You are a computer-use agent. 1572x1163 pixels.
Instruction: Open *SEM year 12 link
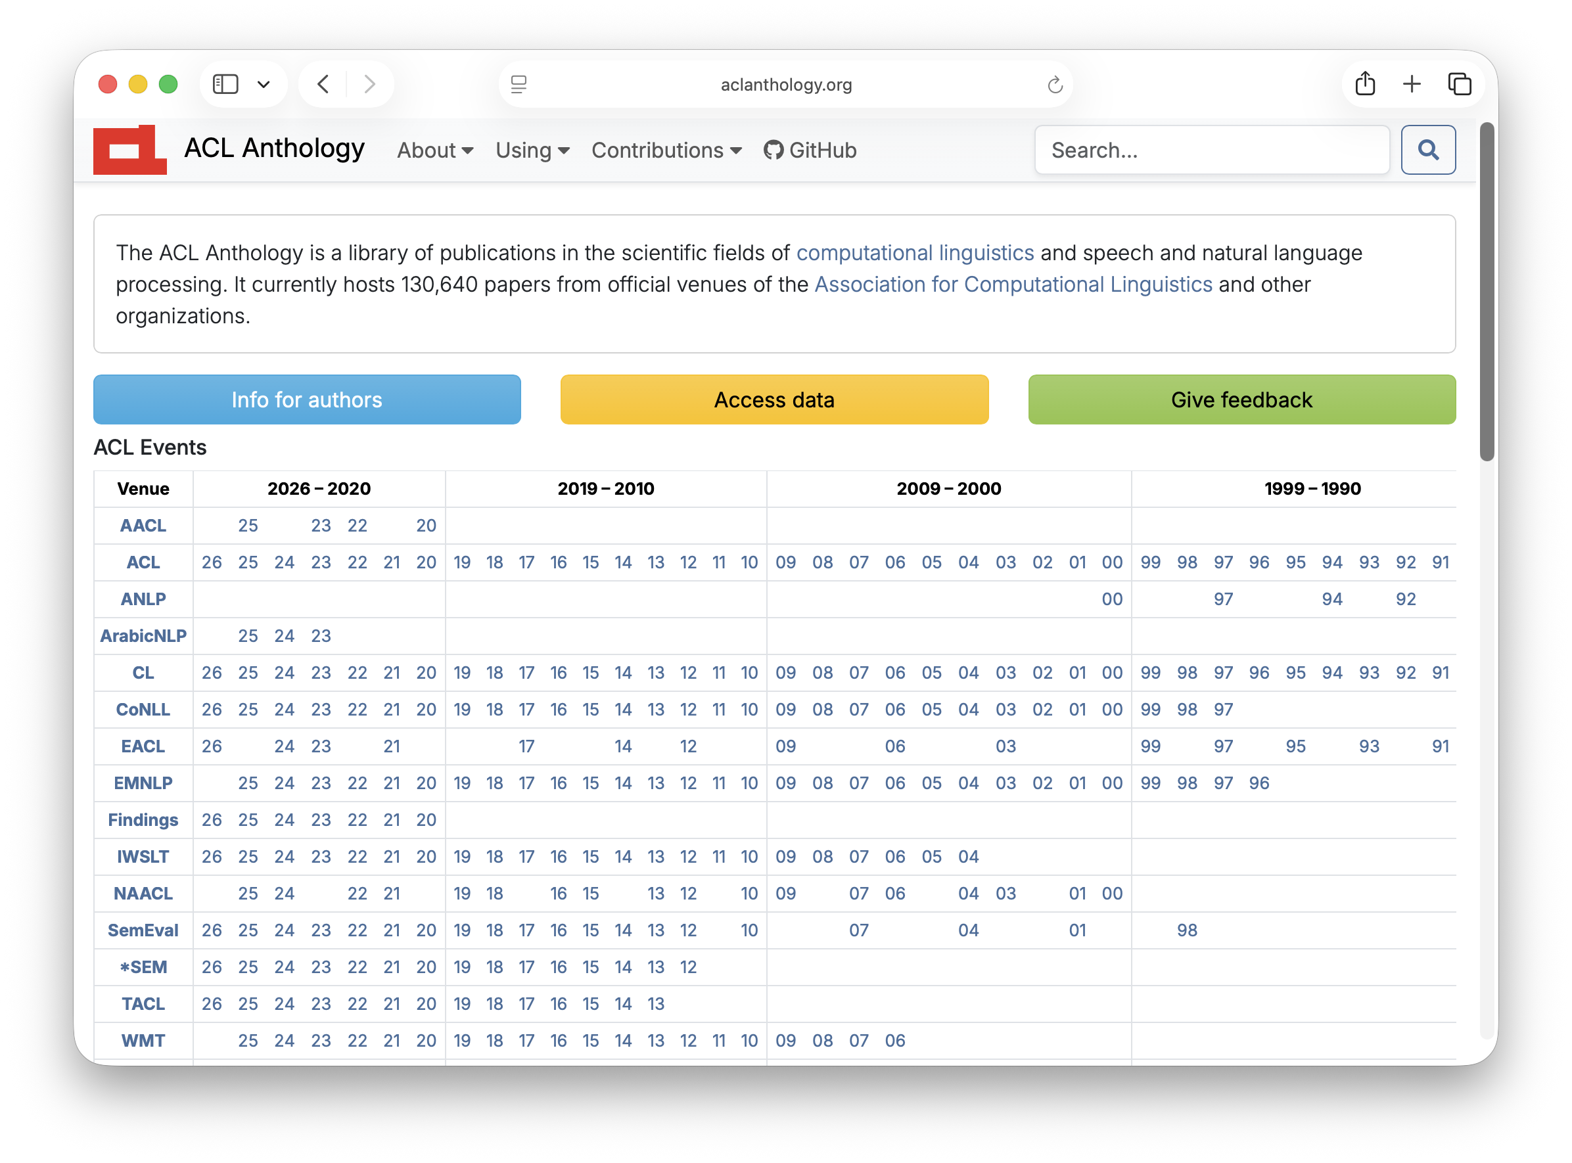688,967
